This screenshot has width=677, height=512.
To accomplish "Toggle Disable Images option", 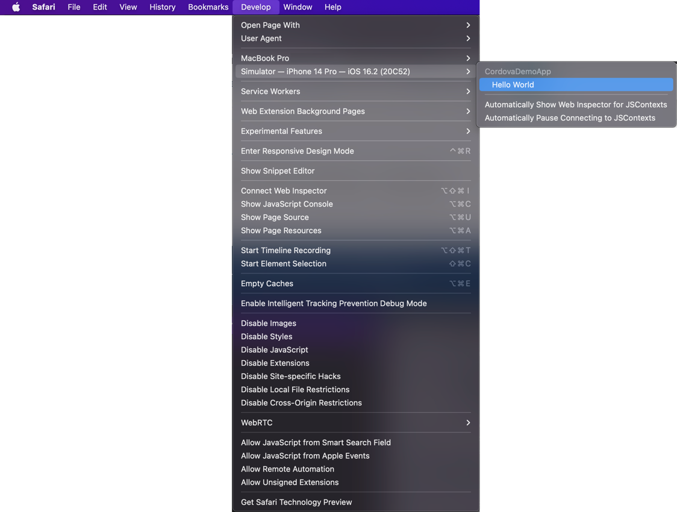I will click(356, 323).
